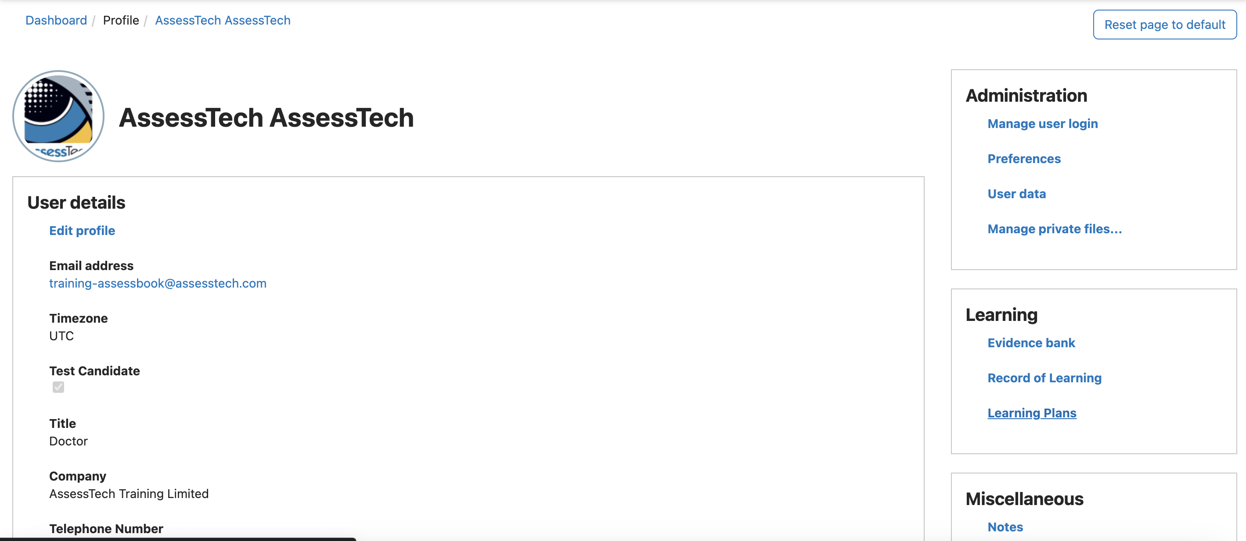Toggle the Test Candidate checkbox
The image size is (1246, 541).
point(58,388)
